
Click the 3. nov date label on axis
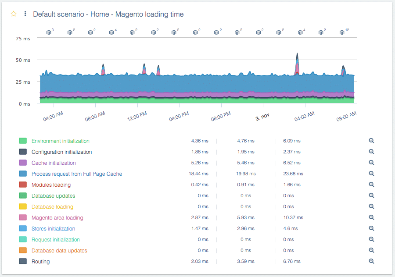click(x=262, y=117)
